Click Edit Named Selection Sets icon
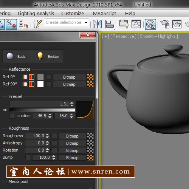 coord(37,24)
